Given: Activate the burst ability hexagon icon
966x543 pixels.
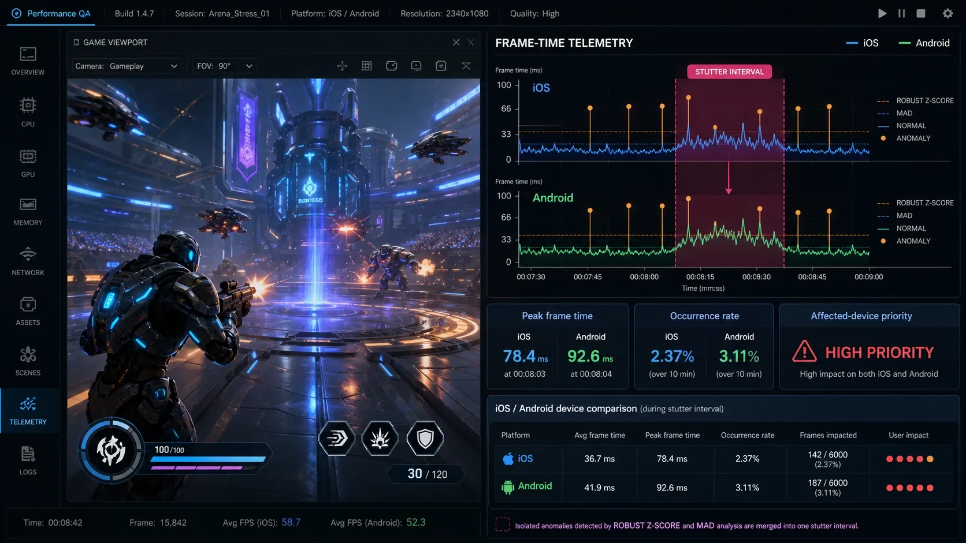Looking at the screenshot, I should pyautogui.click(x=380, y=439).
